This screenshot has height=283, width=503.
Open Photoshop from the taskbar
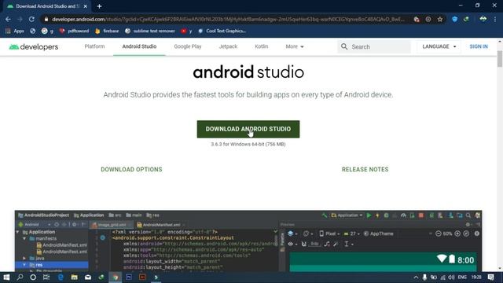129,277
